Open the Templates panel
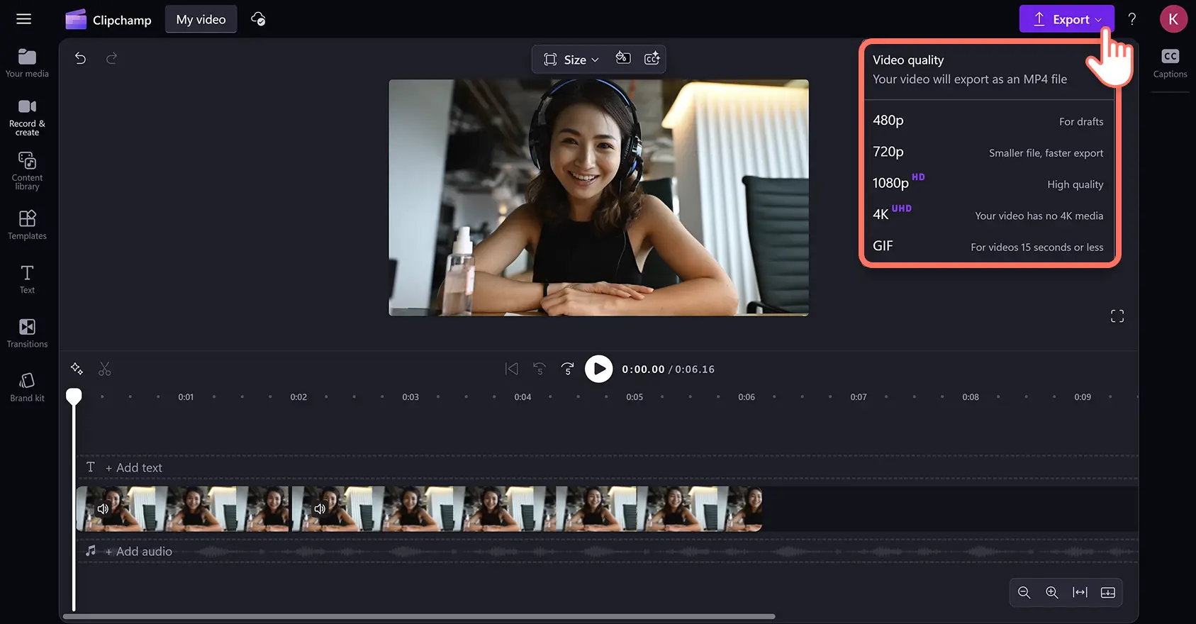Viewport: 1196px width, 624px height. (27, 225)
